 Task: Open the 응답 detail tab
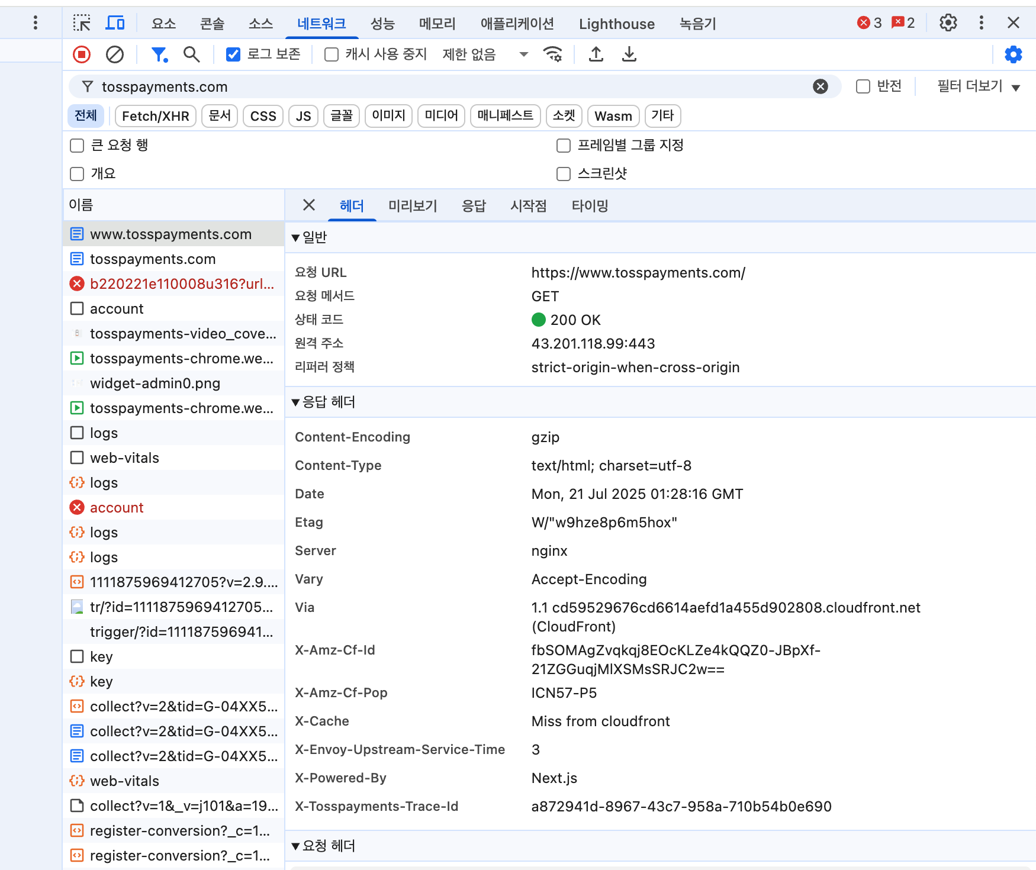point(474,205)
